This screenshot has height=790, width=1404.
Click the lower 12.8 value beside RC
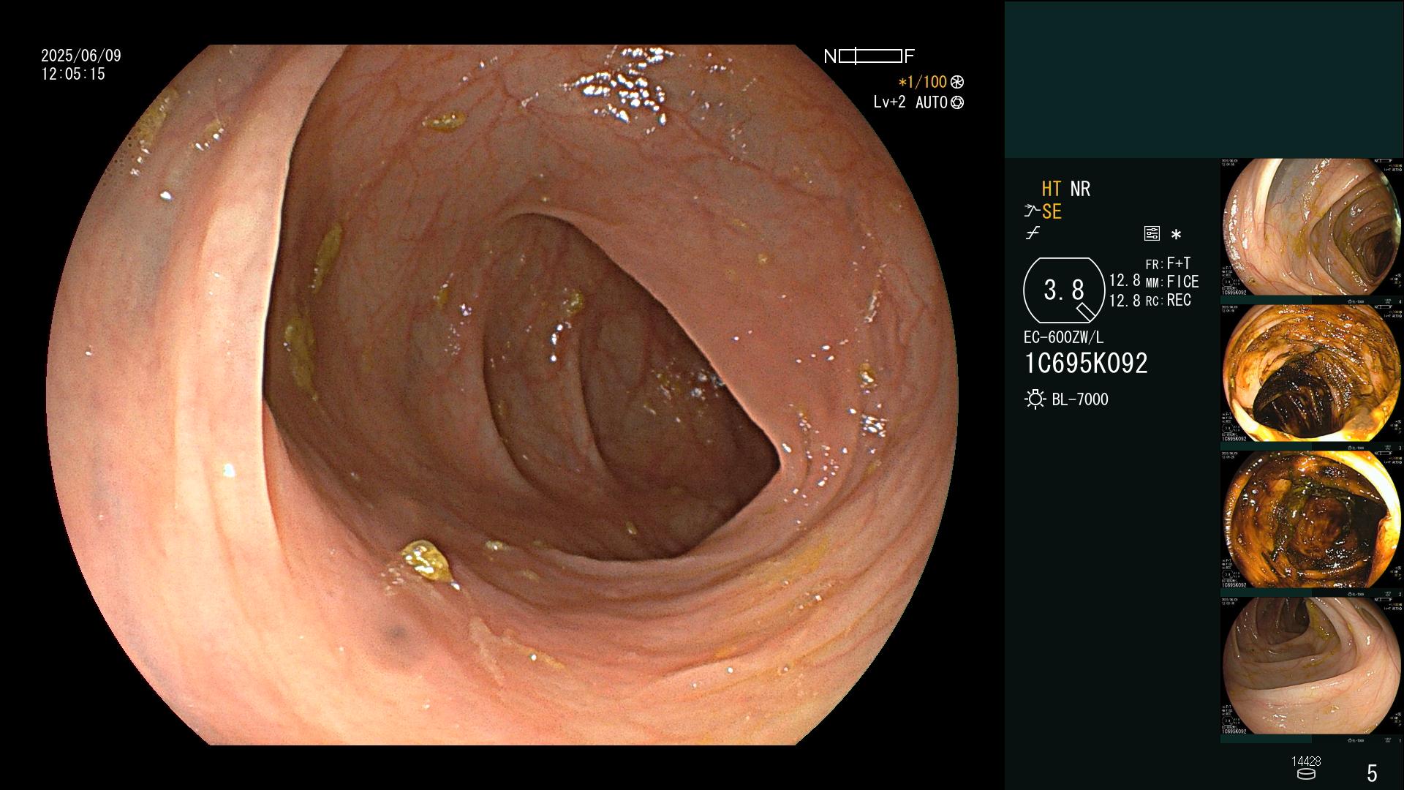(1125, 301)
